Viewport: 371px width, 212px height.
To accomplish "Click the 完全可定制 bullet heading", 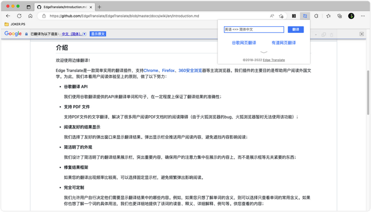I will 74,188.
